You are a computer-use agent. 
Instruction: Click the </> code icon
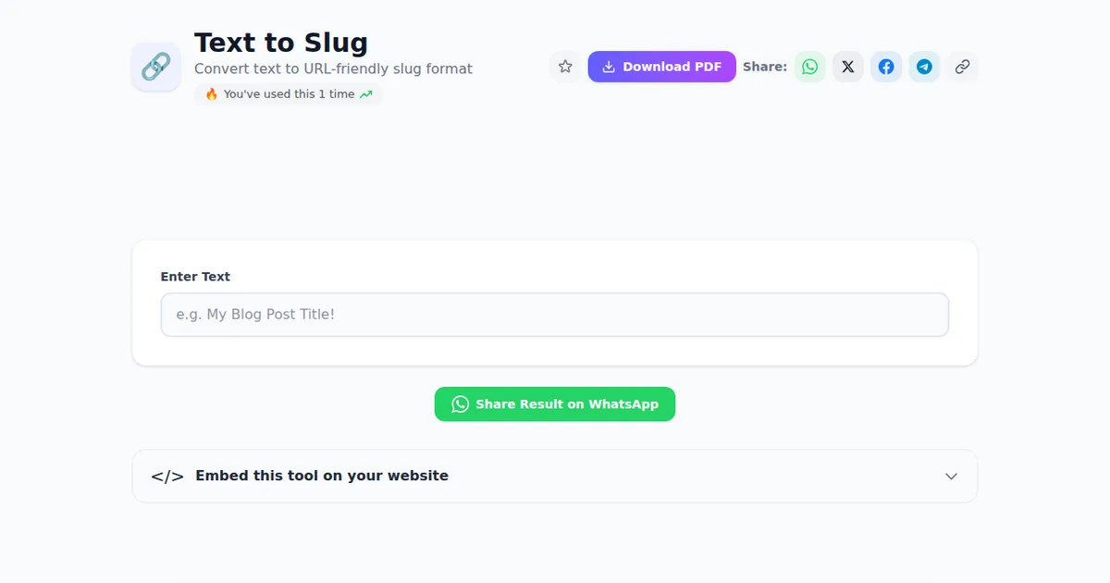(x=167, y=476)
